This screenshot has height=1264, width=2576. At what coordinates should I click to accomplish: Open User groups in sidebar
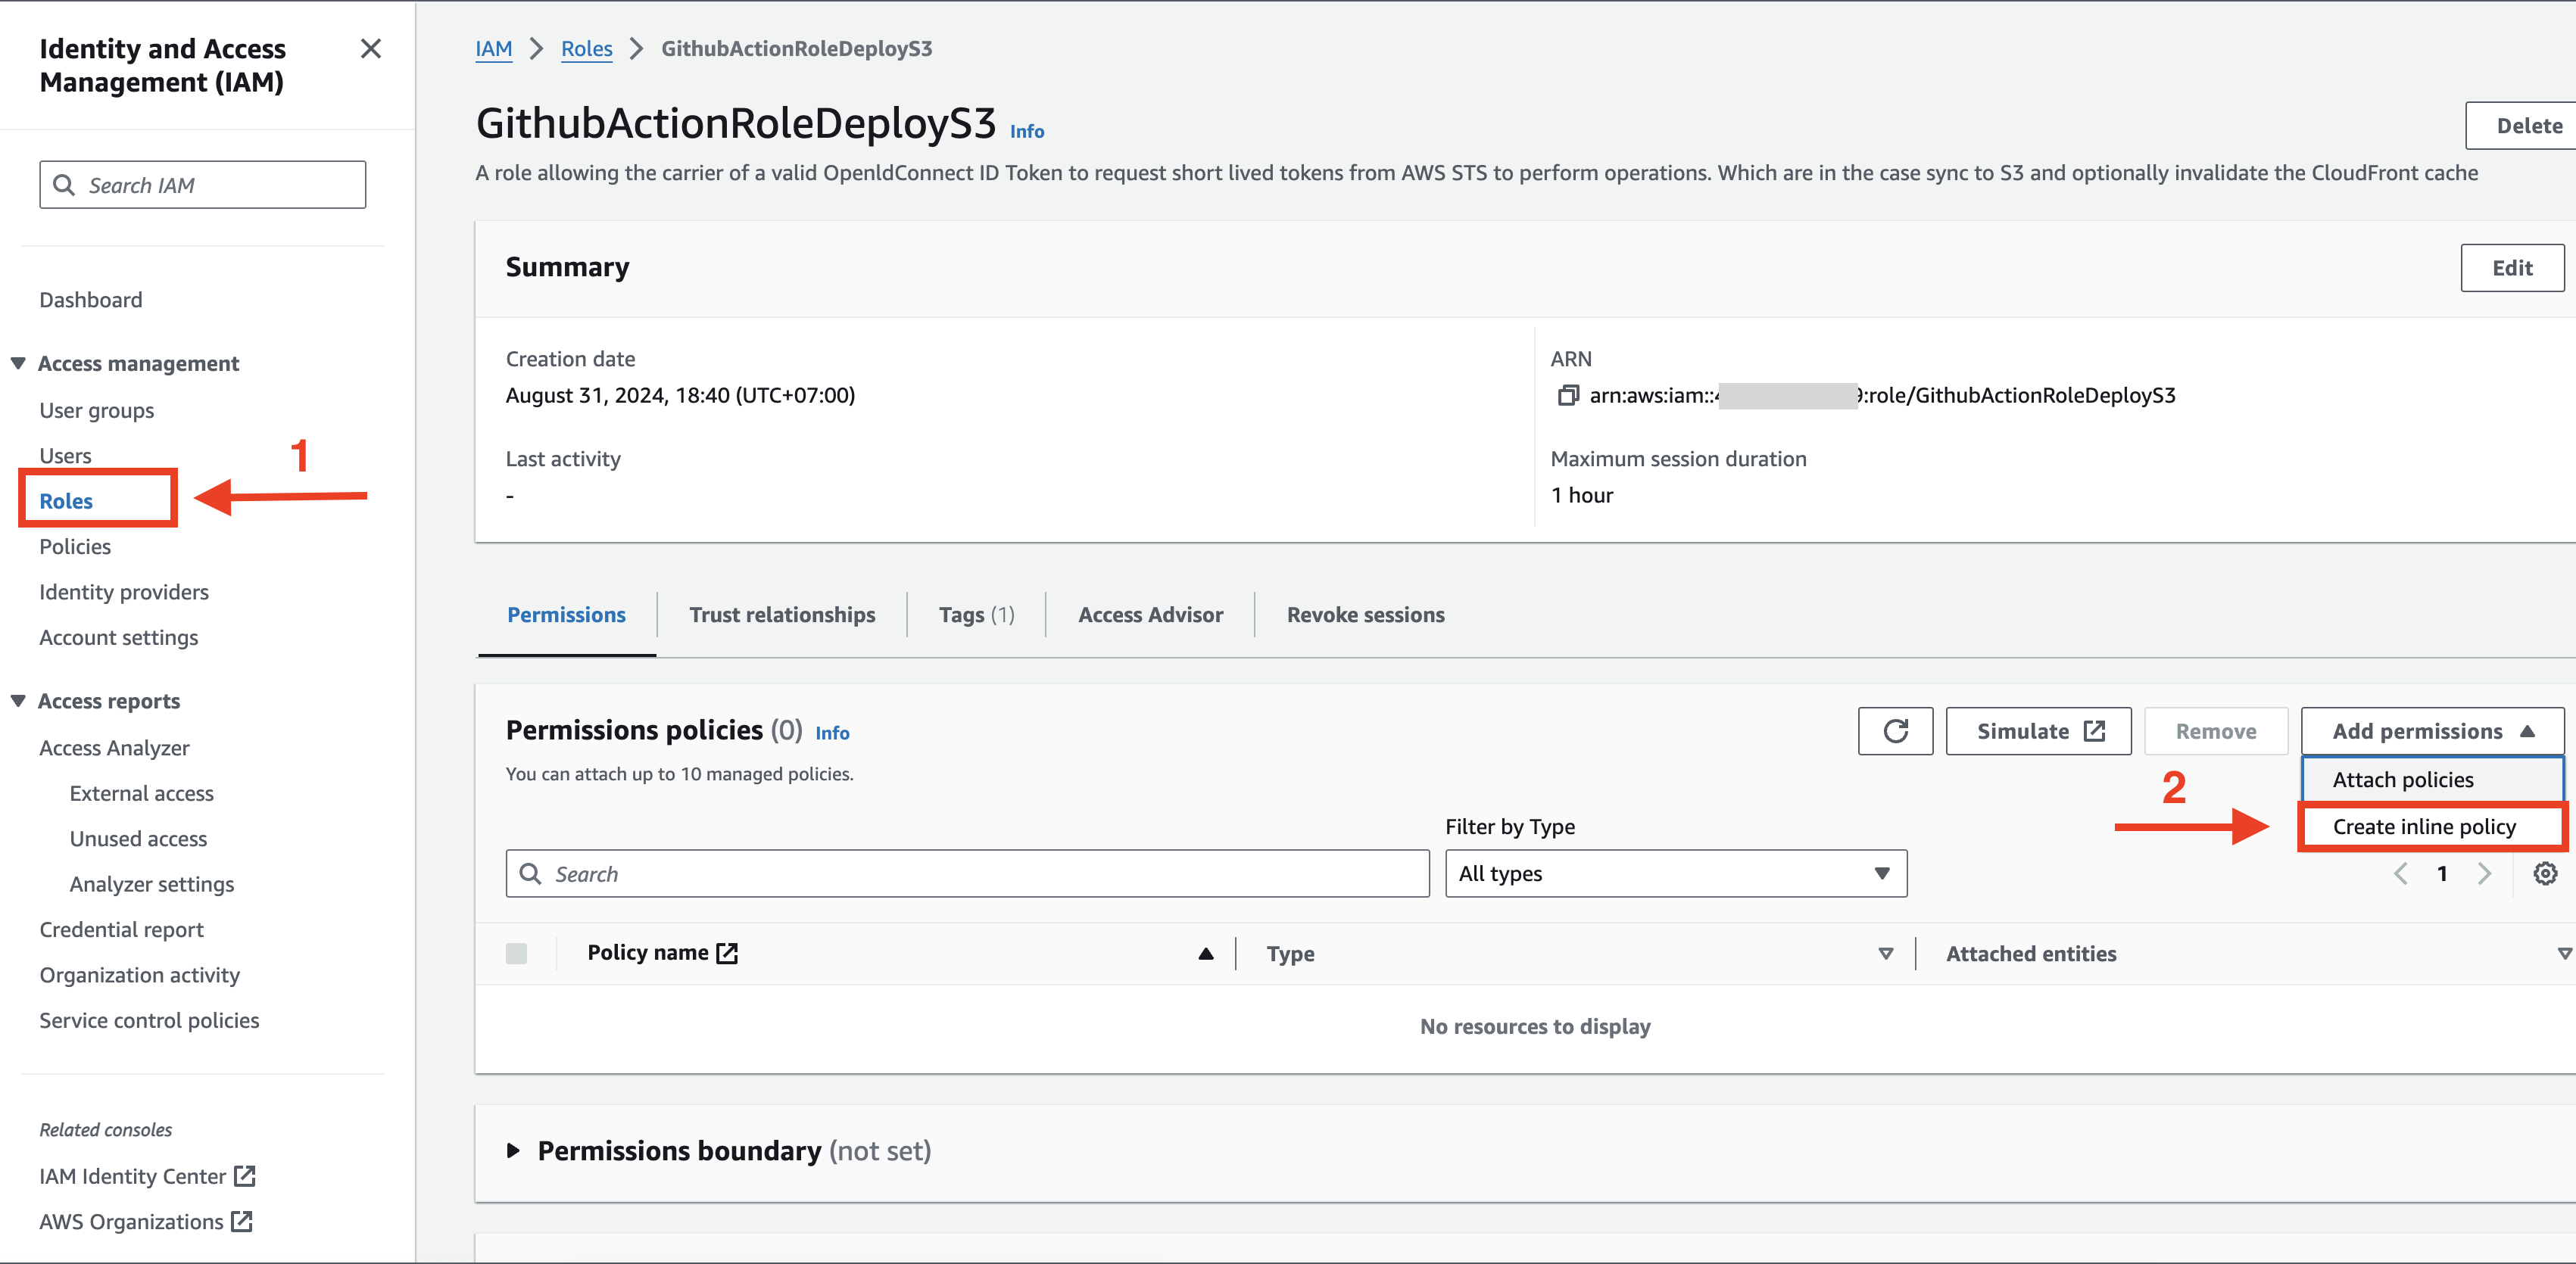(x=97, y=411)
